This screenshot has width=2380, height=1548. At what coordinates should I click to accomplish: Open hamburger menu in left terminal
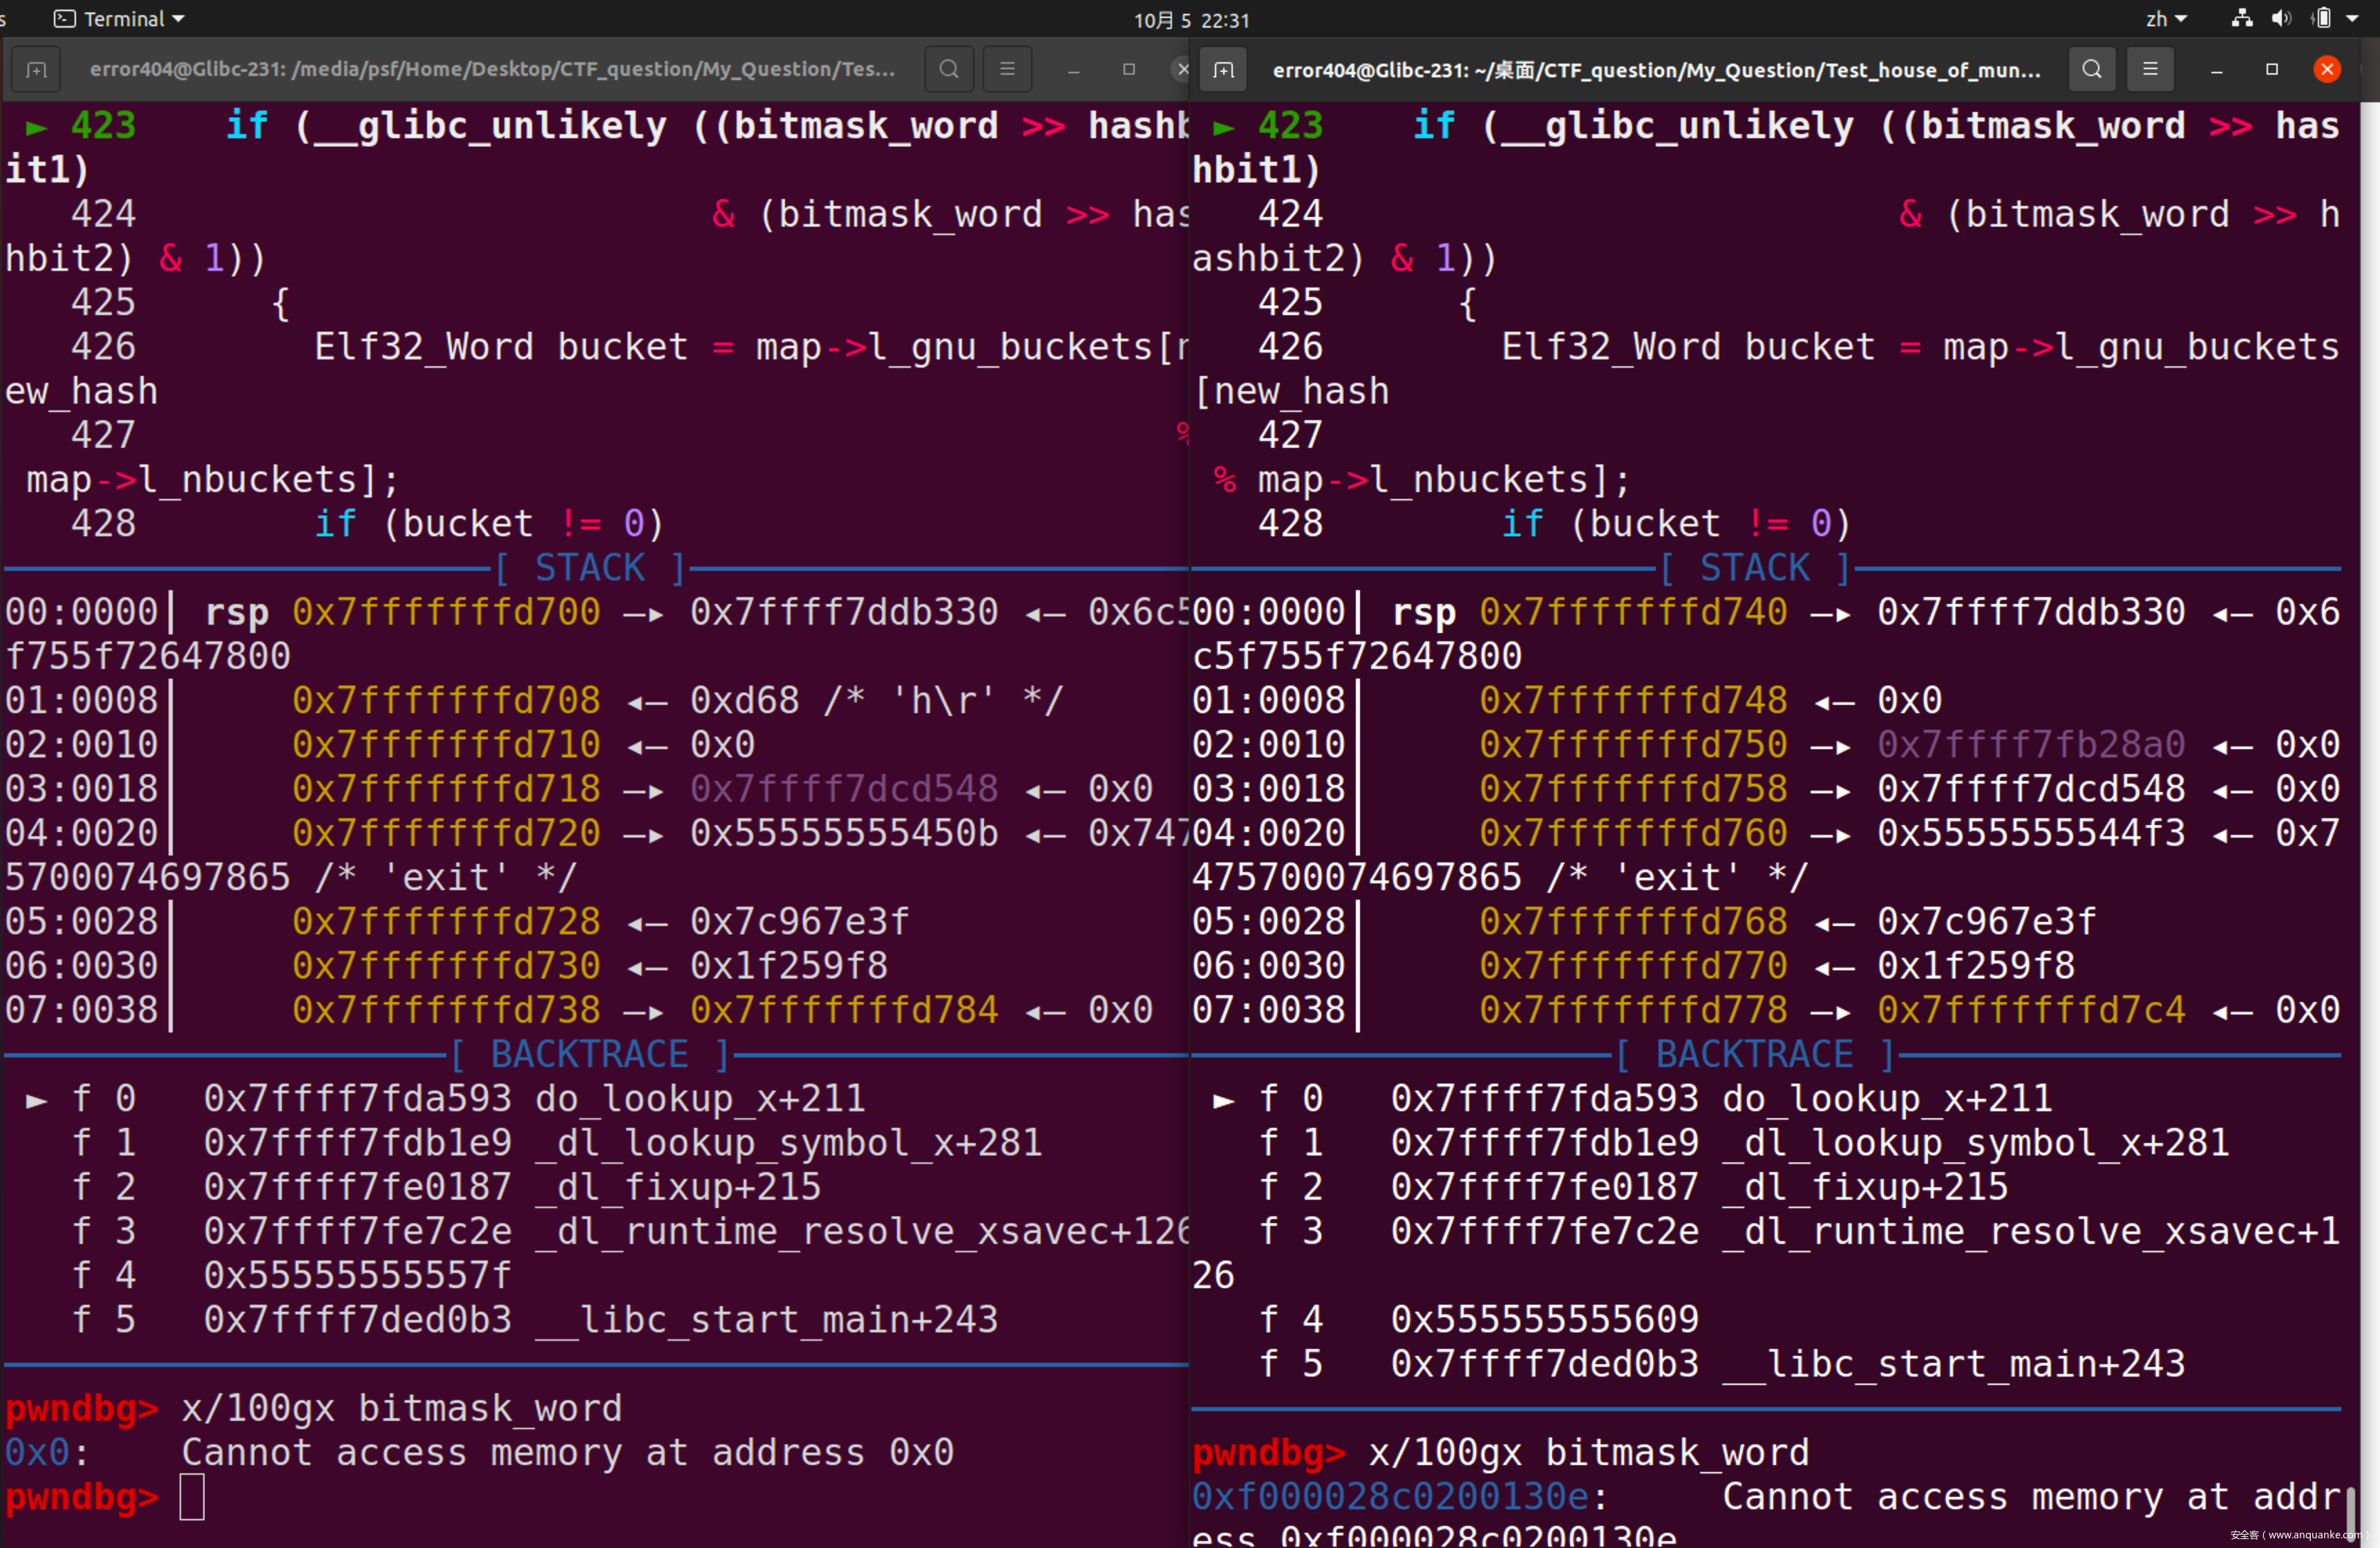pyautogui.click(x=1007, y=70)
